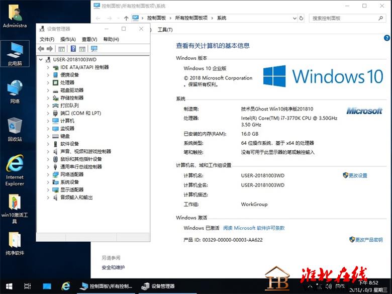Expand the 便携设备 node
The height and width of the screenshot is (294, 392).
(x=48, y=75)
